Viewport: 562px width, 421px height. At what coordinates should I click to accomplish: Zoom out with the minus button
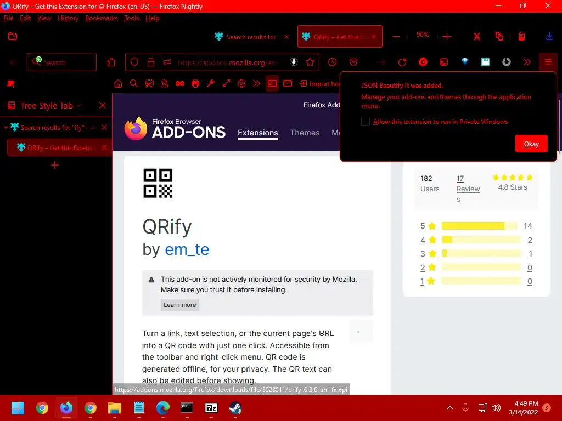(x=396, y=37)
